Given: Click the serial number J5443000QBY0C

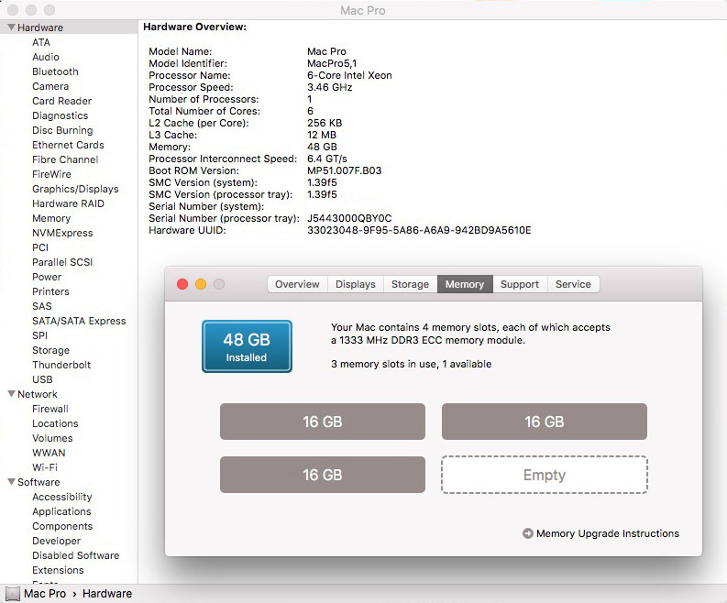Looking at the screenshot, I should pyautogui.click(x=349, y=218).
